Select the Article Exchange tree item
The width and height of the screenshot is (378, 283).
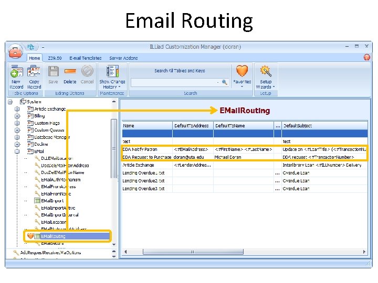click(50, 109)
